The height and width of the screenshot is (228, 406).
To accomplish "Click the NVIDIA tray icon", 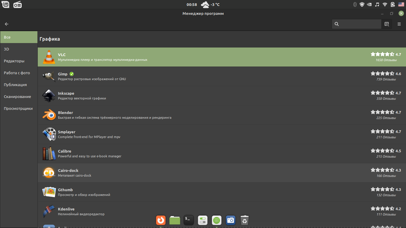I will coord(370,5).
